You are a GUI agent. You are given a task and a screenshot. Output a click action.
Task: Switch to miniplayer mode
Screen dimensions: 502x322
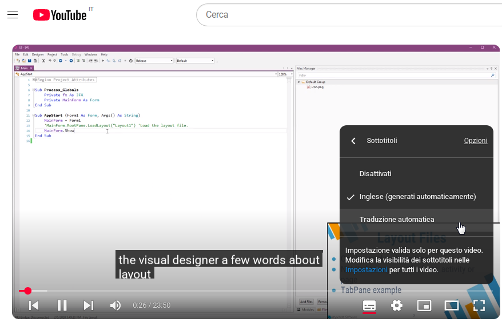(x=424, y=305)
